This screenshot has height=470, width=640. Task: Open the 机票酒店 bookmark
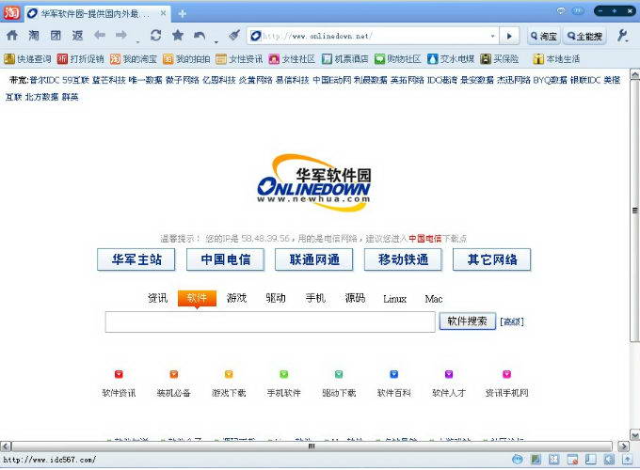pos(344,59)
